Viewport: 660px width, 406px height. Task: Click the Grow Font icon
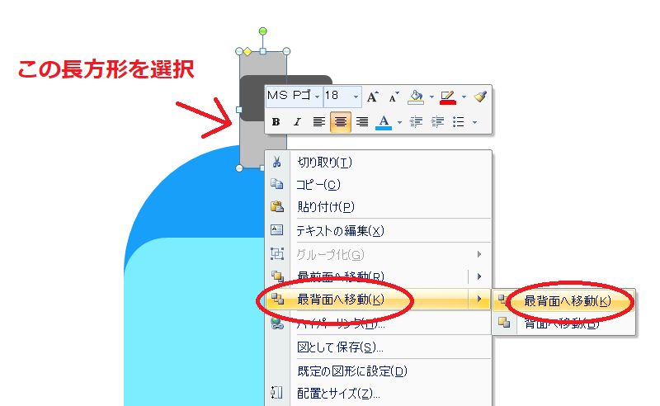coord(372,97)
